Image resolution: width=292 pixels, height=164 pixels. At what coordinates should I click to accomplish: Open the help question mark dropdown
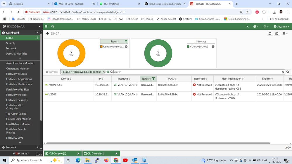coord(256,27)
